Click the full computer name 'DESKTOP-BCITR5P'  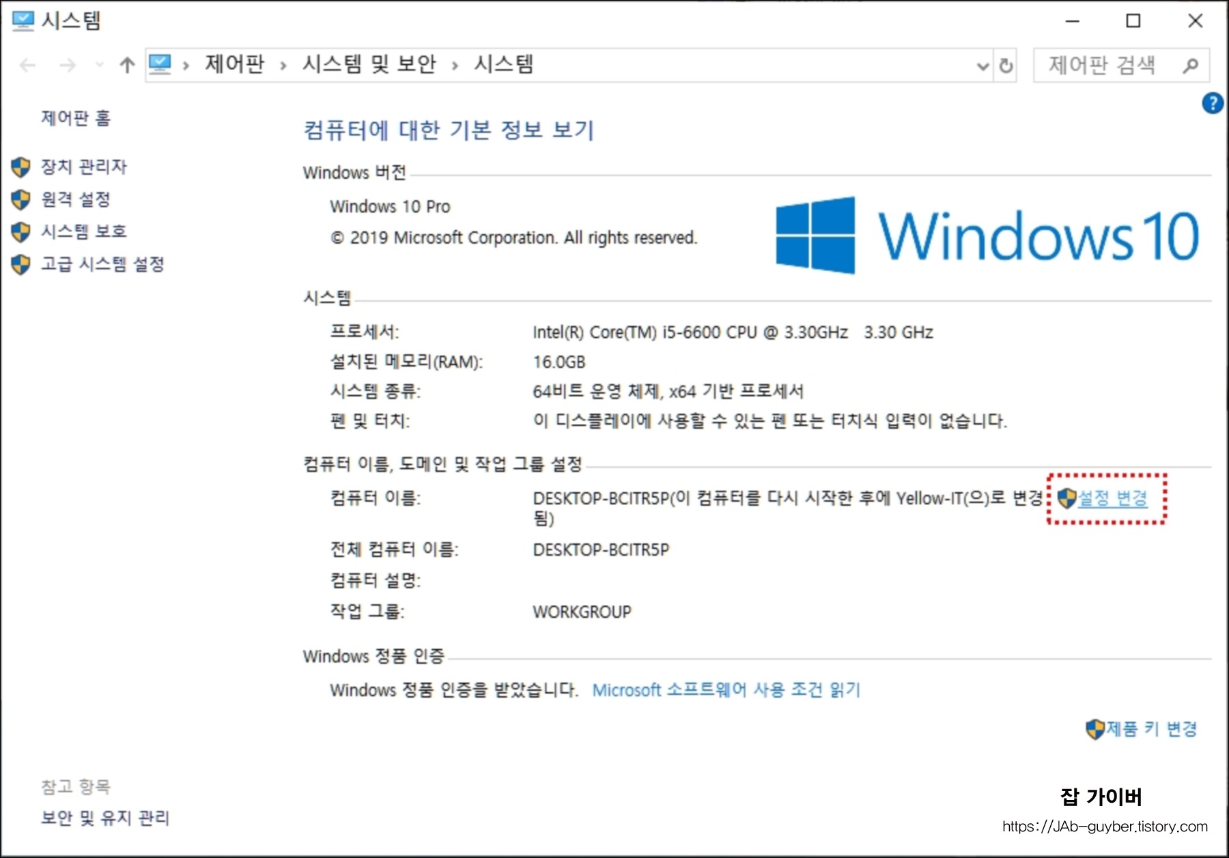click(601, 549)
